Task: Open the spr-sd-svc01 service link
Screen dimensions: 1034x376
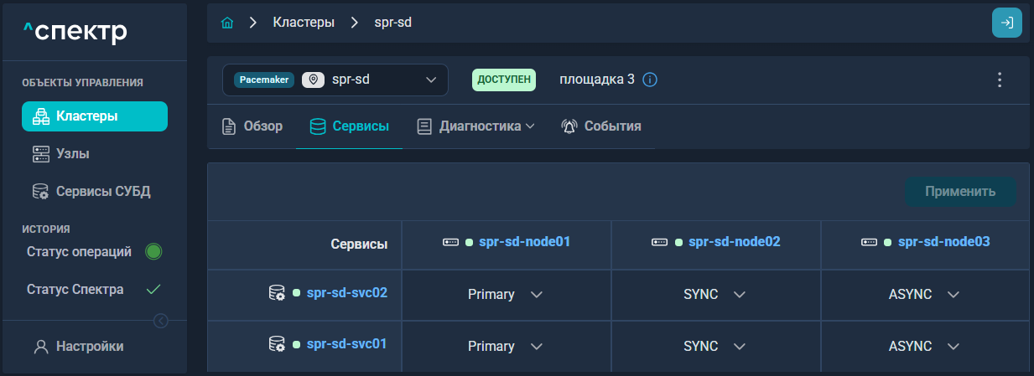Action: [x=347, y=343]
